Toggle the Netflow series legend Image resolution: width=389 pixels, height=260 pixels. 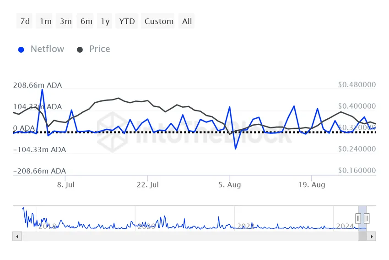[x=47, y=49]
